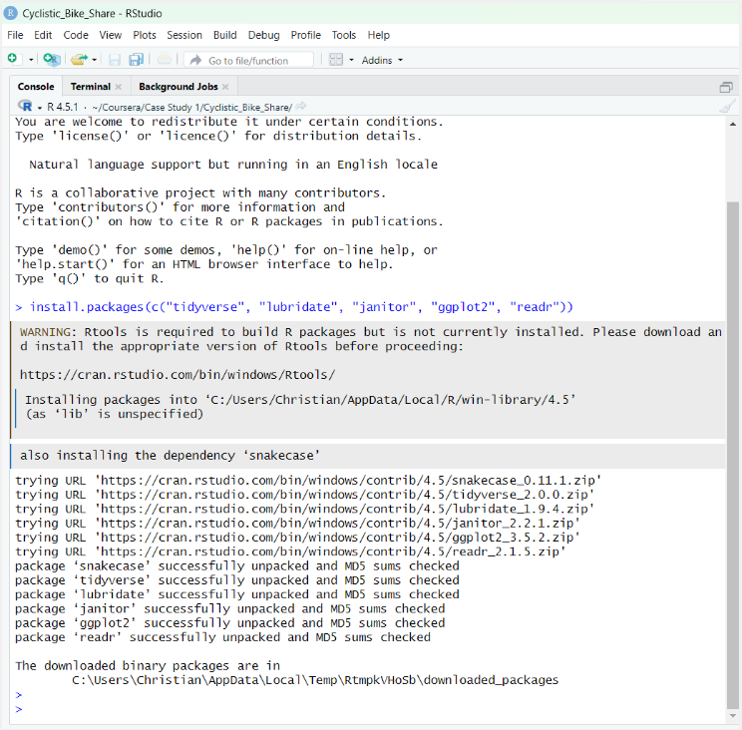This screenshot has width=742, height=730.
Task: Click the last console prompt to focus input
Action: [19, 709]
